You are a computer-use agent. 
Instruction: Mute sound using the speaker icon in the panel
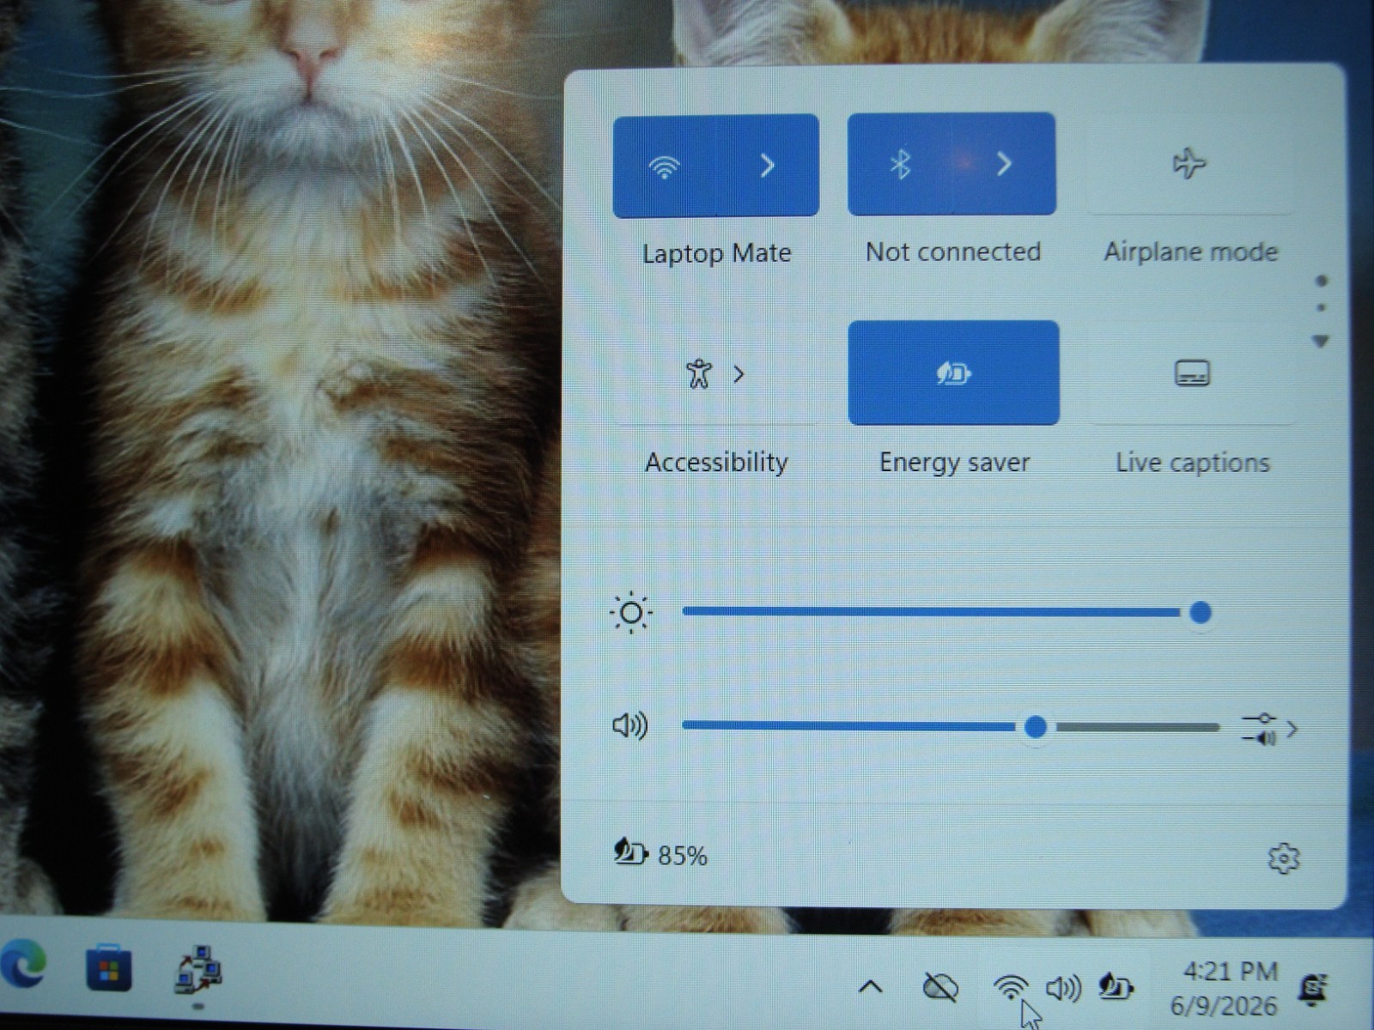coord(629,726)
